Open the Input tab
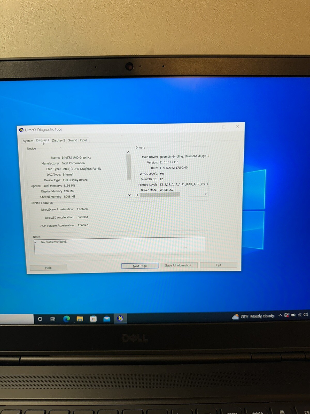 [x=83, y=140]
